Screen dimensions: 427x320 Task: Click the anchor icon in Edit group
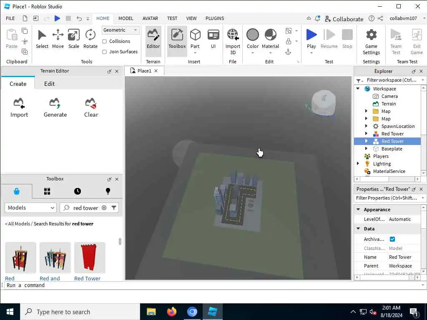coord(289,52)
